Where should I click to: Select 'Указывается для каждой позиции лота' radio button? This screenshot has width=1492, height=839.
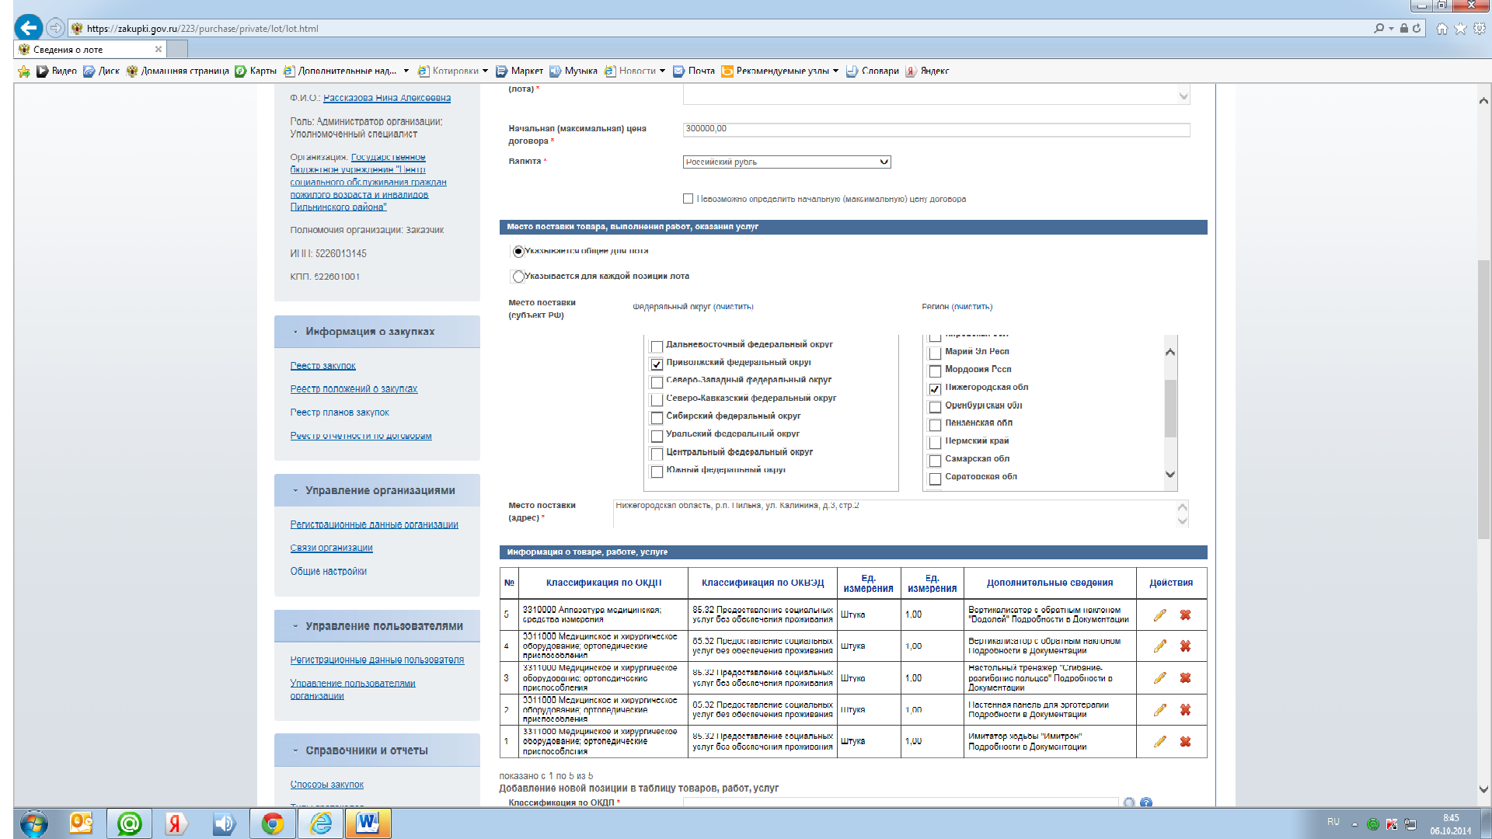pos(518,277)
